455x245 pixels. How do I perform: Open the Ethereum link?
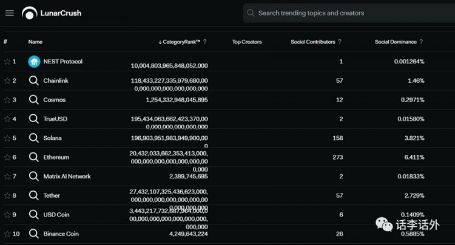click(56, 157)
